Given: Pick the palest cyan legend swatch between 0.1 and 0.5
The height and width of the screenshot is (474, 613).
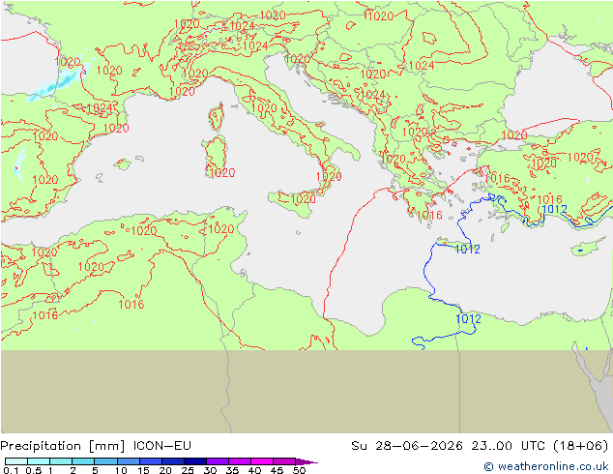Looking at the screenshot, I should click(x=16, y=461).
